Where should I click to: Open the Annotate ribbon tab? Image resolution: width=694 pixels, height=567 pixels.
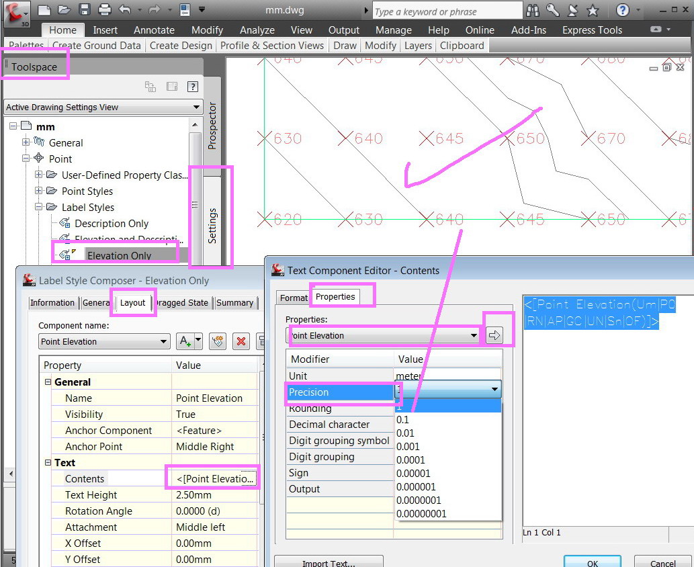click(x=154, y=30)
